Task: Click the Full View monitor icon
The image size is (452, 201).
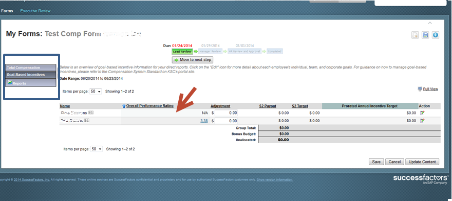Action: click(420, 89)
